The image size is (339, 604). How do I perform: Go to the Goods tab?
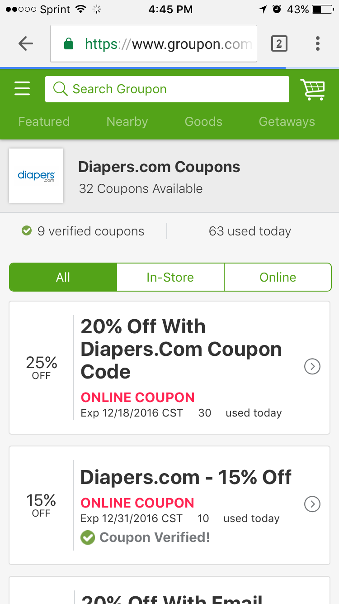[x=203, y=121]
